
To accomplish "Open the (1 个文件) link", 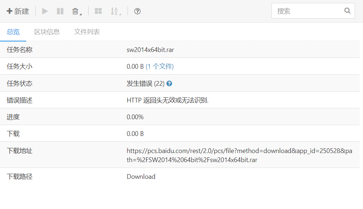I will click(x=160, y=67).
